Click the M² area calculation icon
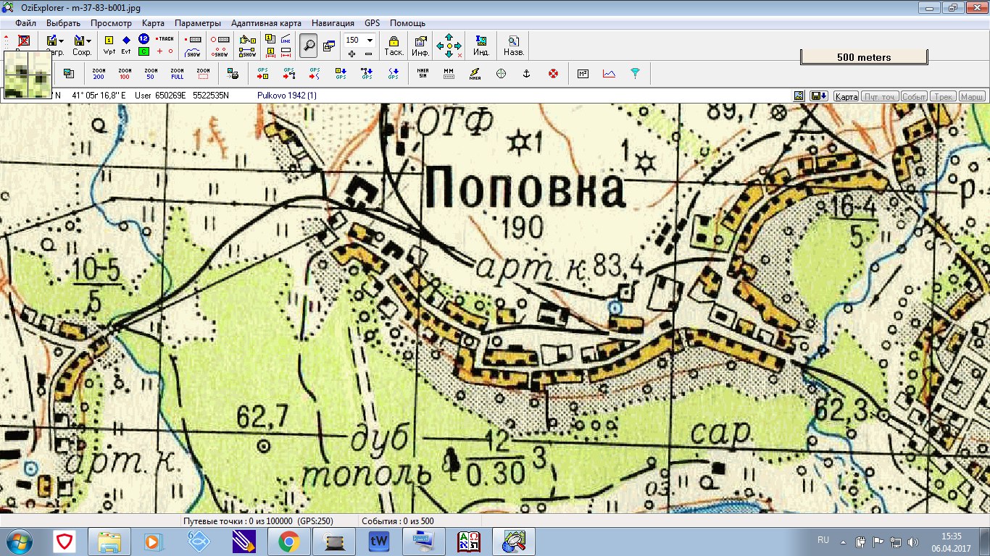 583,73
